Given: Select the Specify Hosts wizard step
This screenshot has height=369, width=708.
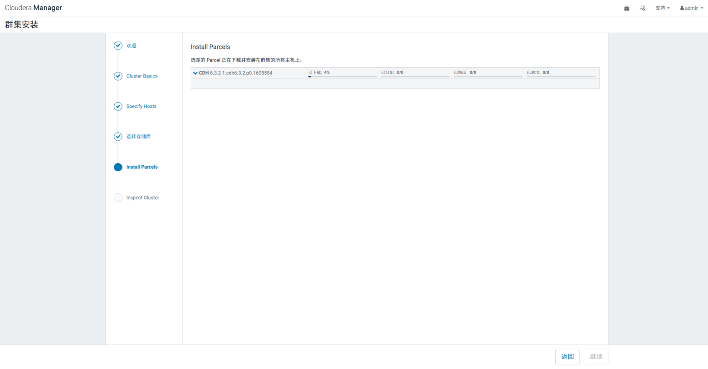Looking at the screenshot, I should click(141, 106).
